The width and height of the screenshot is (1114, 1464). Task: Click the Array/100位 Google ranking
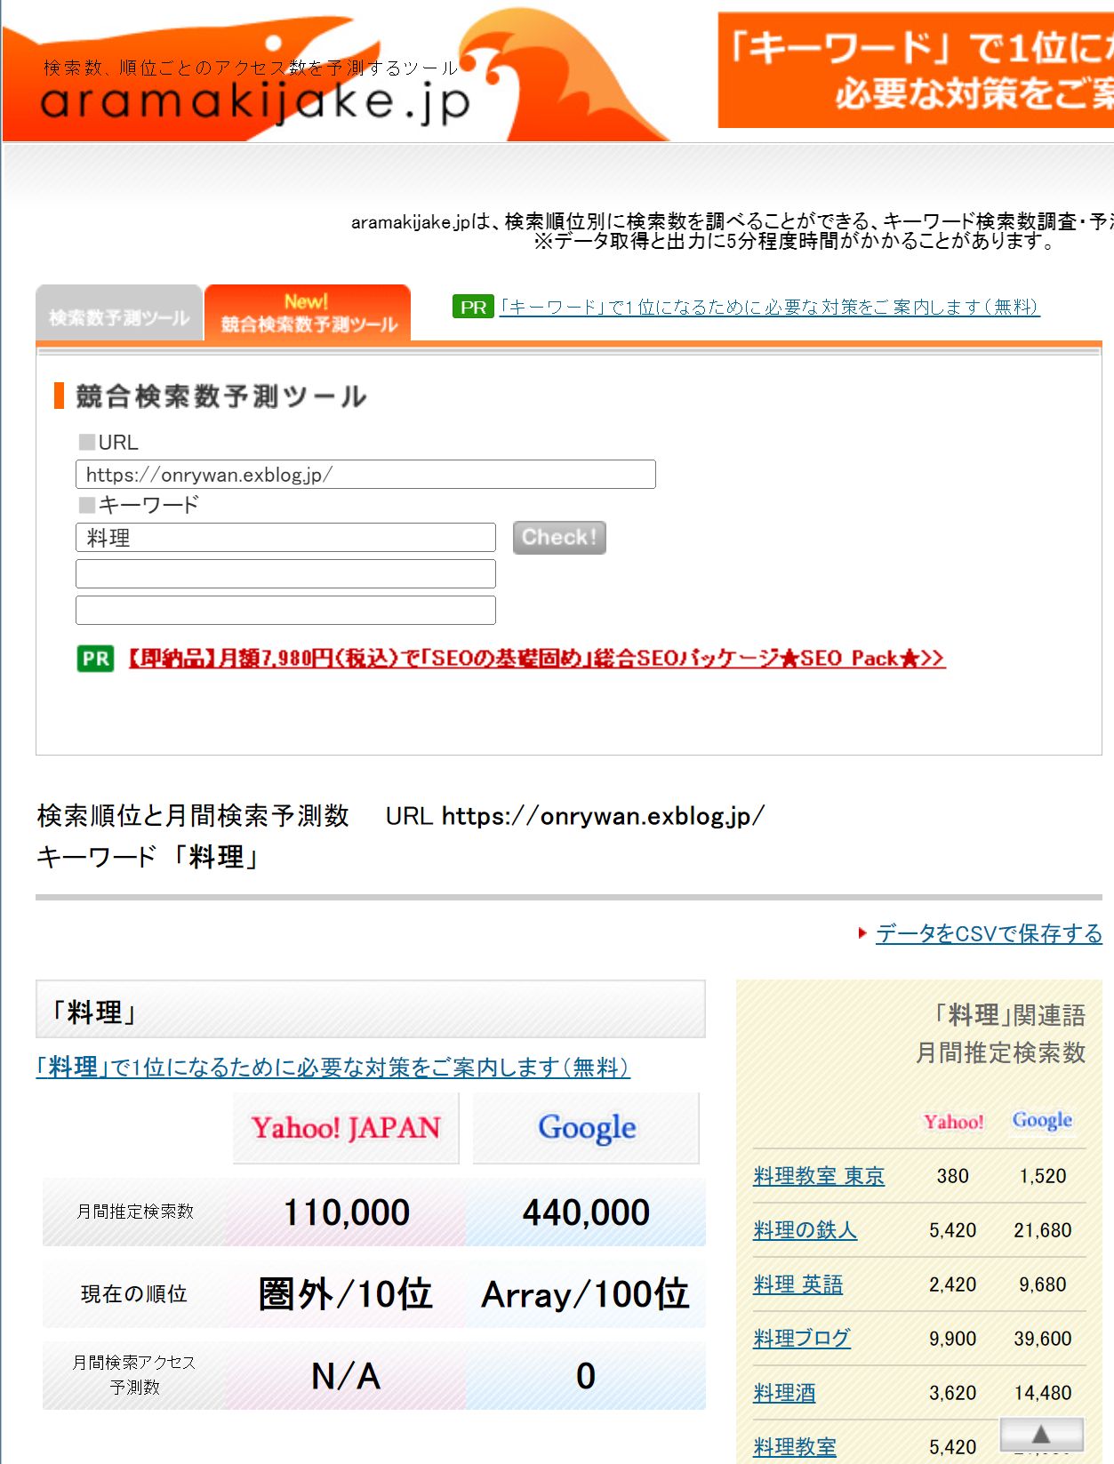[x=586, y=1294]
